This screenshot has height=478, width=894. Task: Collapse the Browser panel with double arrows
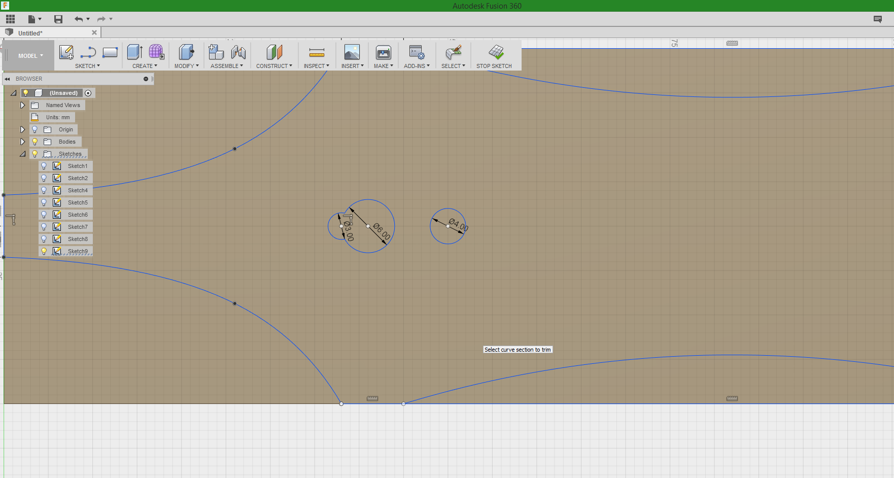point(8,79)
